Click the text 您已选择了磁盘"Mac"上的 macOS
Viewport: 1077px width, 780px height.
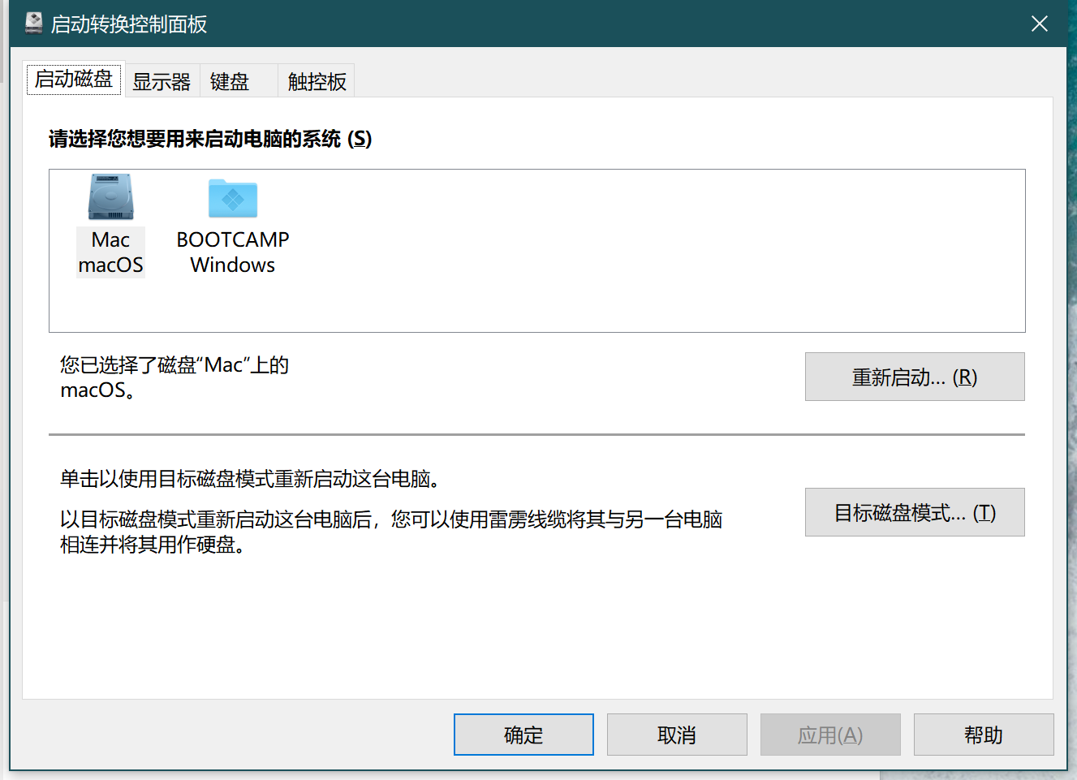click(x=174, y=377)
